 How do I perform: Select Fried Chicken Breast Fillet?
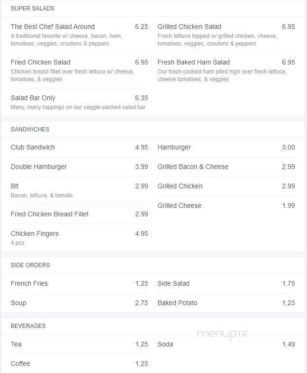79,214
